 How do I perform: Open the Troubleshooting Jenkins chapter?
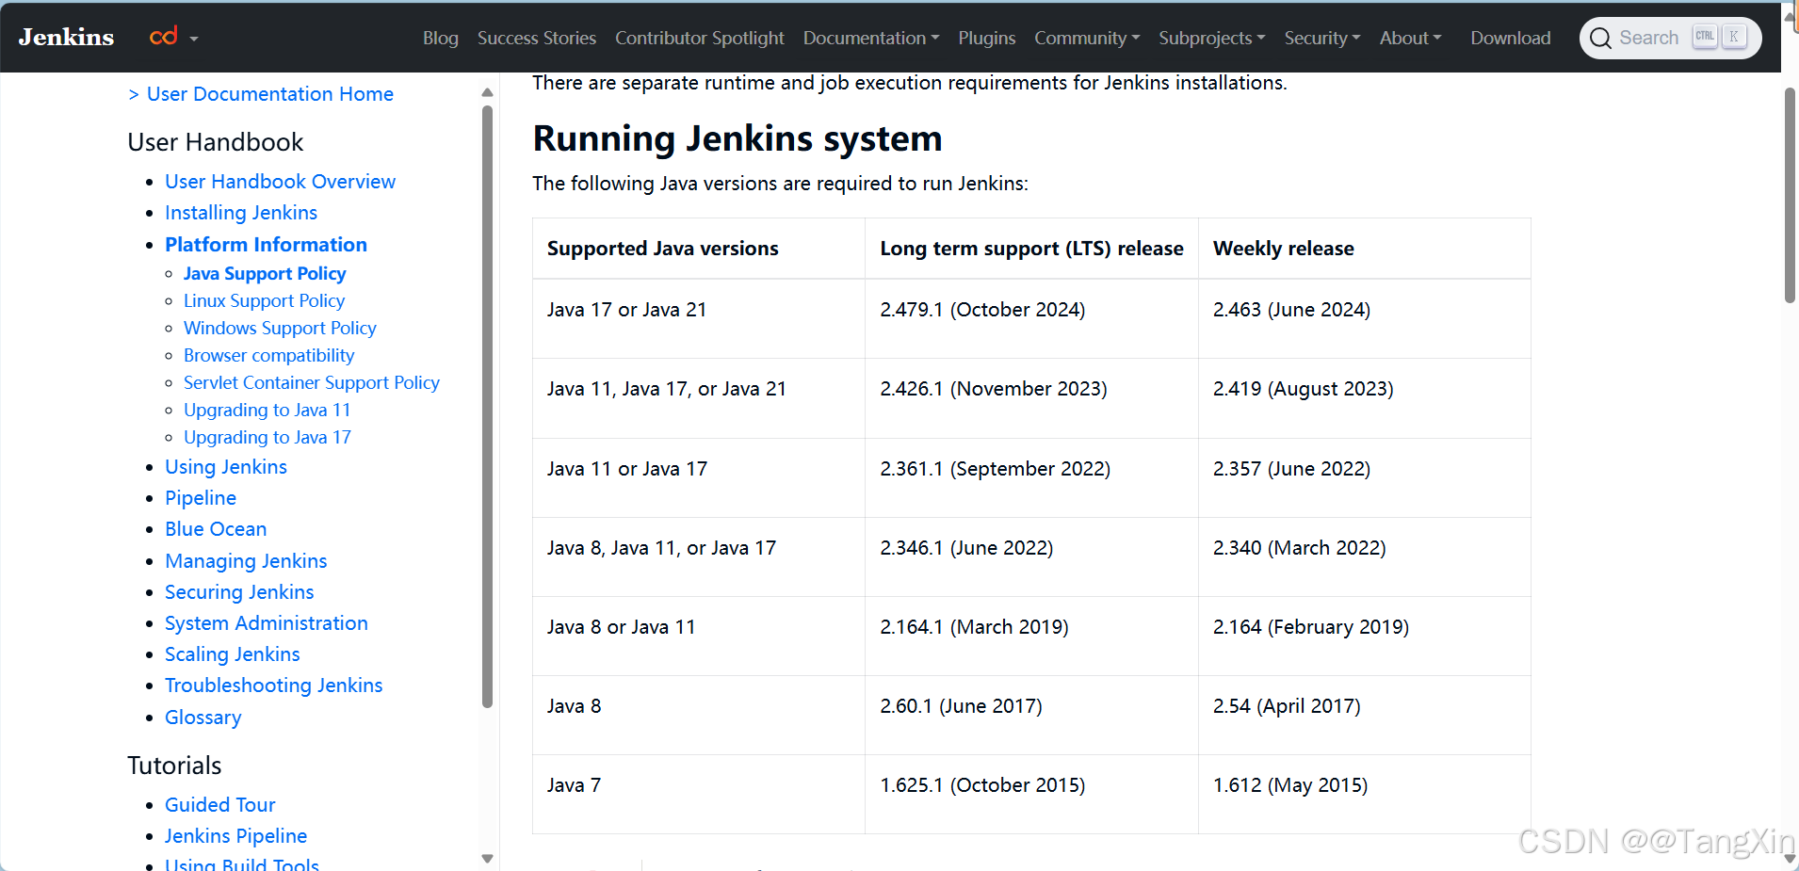coord(273,686)
